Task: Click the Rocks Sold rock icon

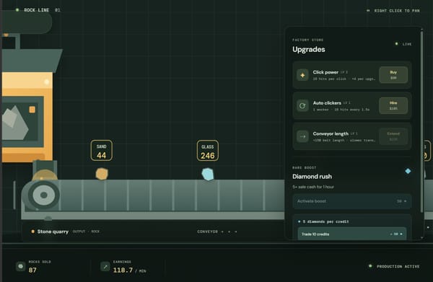Action: click(21, 266)
